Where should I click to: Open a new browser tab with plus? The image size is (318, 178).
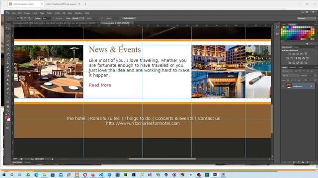(x=85, y=4)
